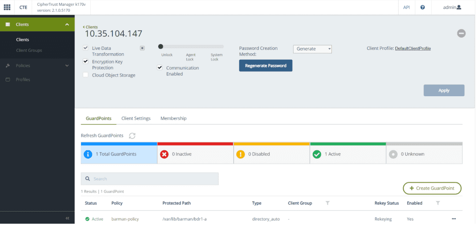Open the admin user menu
The height and width of the screenshot is (225, 476).
tap(452, 7)
